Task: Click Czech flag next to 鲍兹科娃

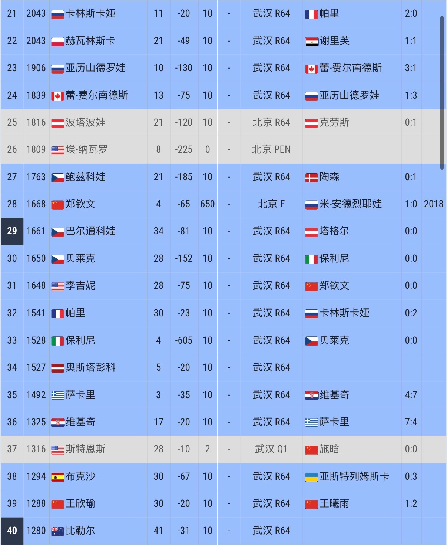Action: (x=57, y=178)
